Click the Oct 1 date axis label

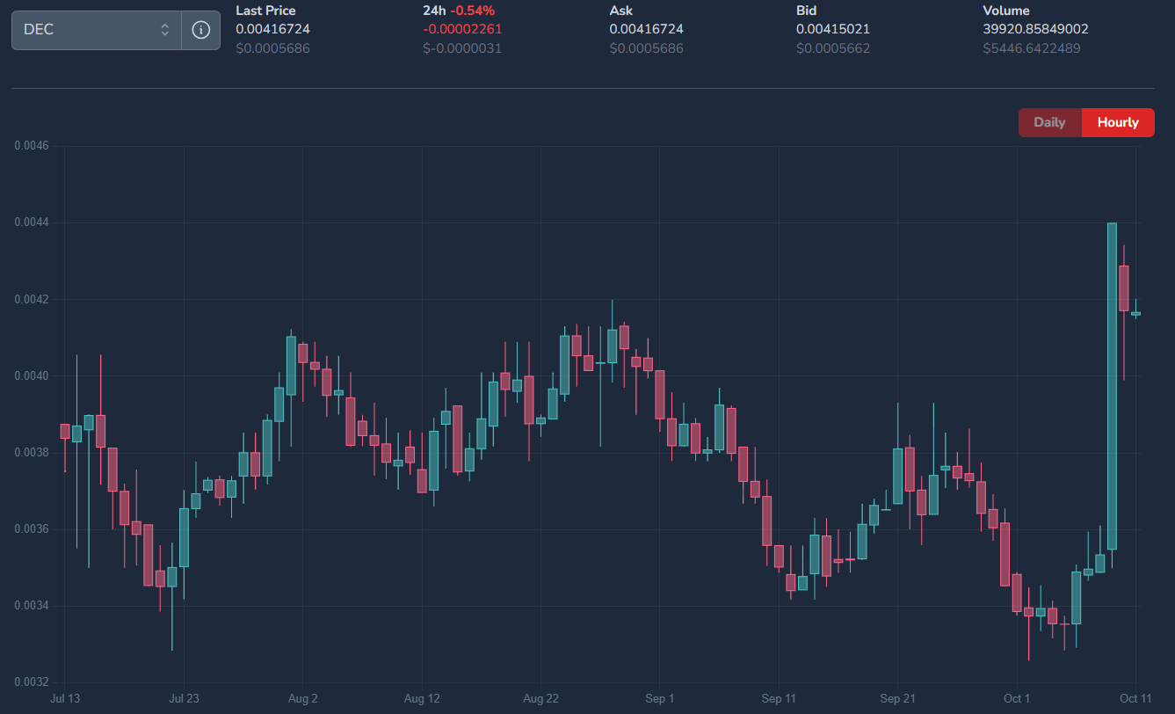(1017, 699)
